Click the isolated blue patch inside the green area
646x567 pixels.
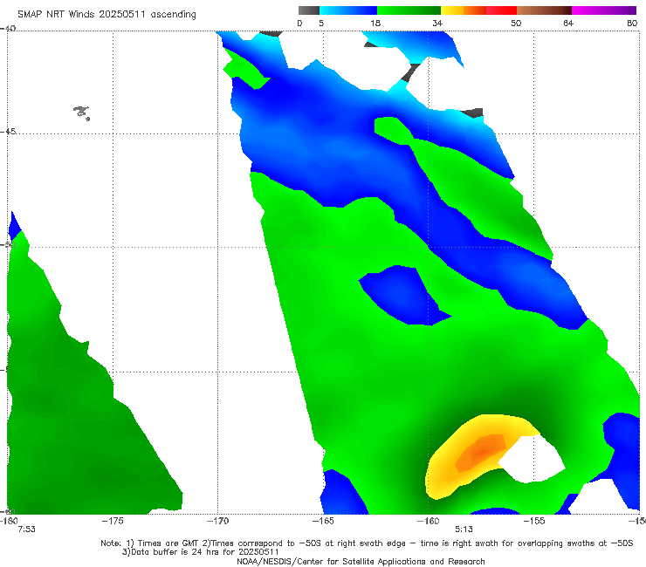coord(403,295)
